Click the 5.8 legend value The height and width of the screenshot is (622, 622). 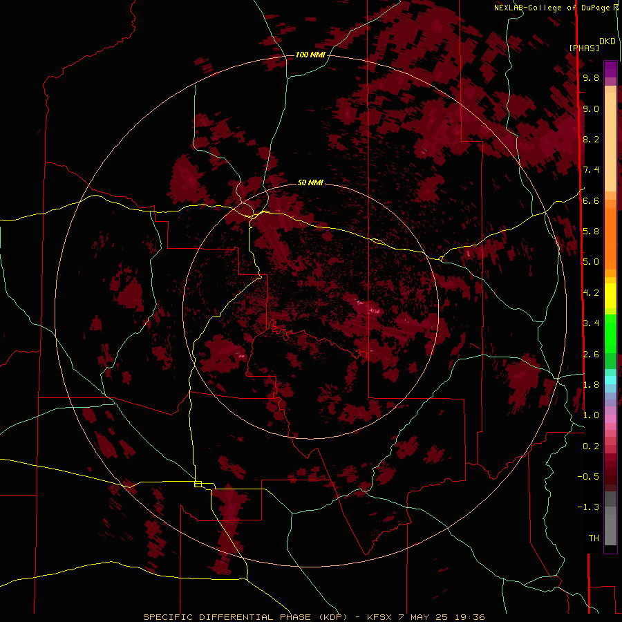[591, 231]
